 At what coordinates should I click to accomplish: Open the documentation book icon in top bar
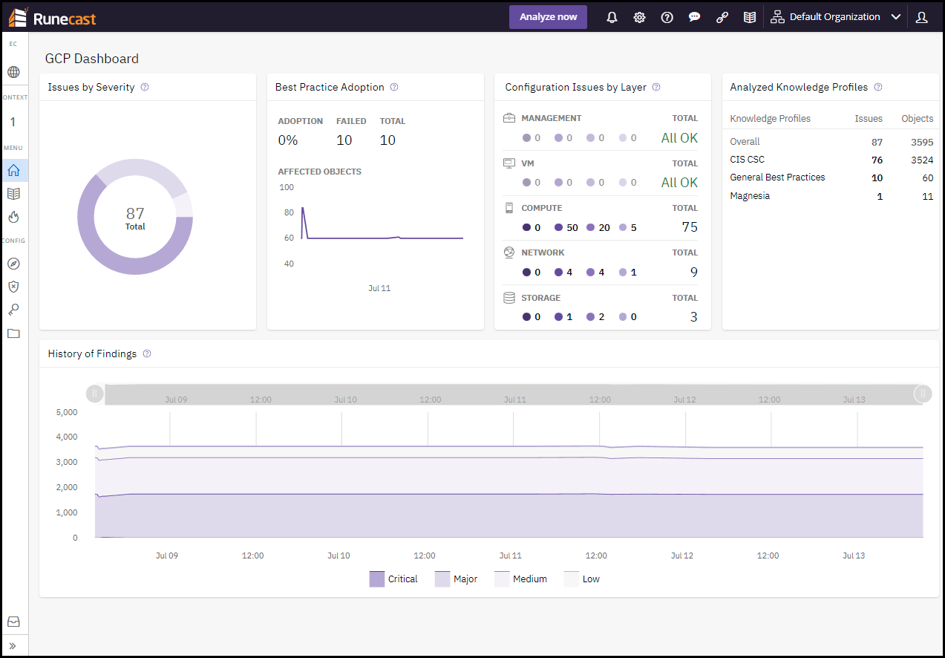coord(750,17)
